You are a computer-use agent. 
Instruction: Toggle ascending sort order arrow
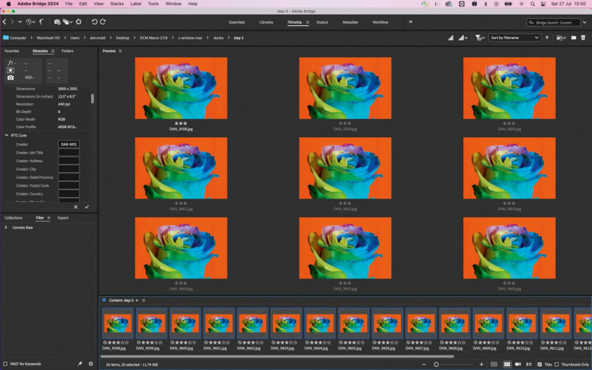(x=547, y=38)
